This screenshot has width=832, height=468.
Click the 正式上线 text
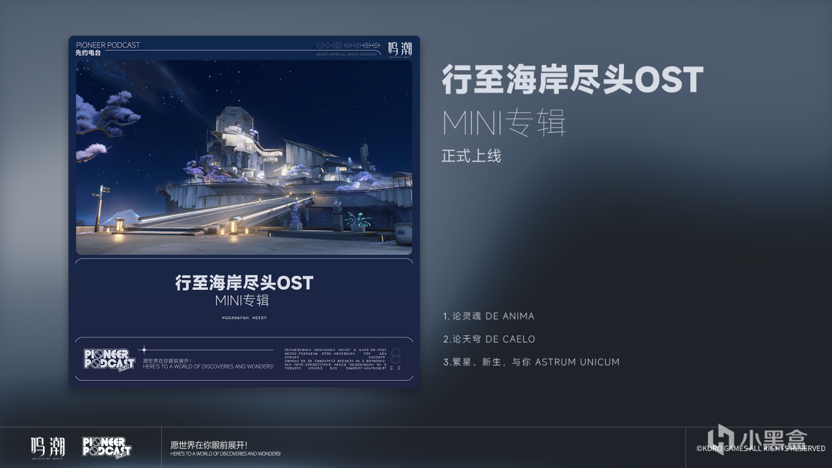(x=471, y=156)
